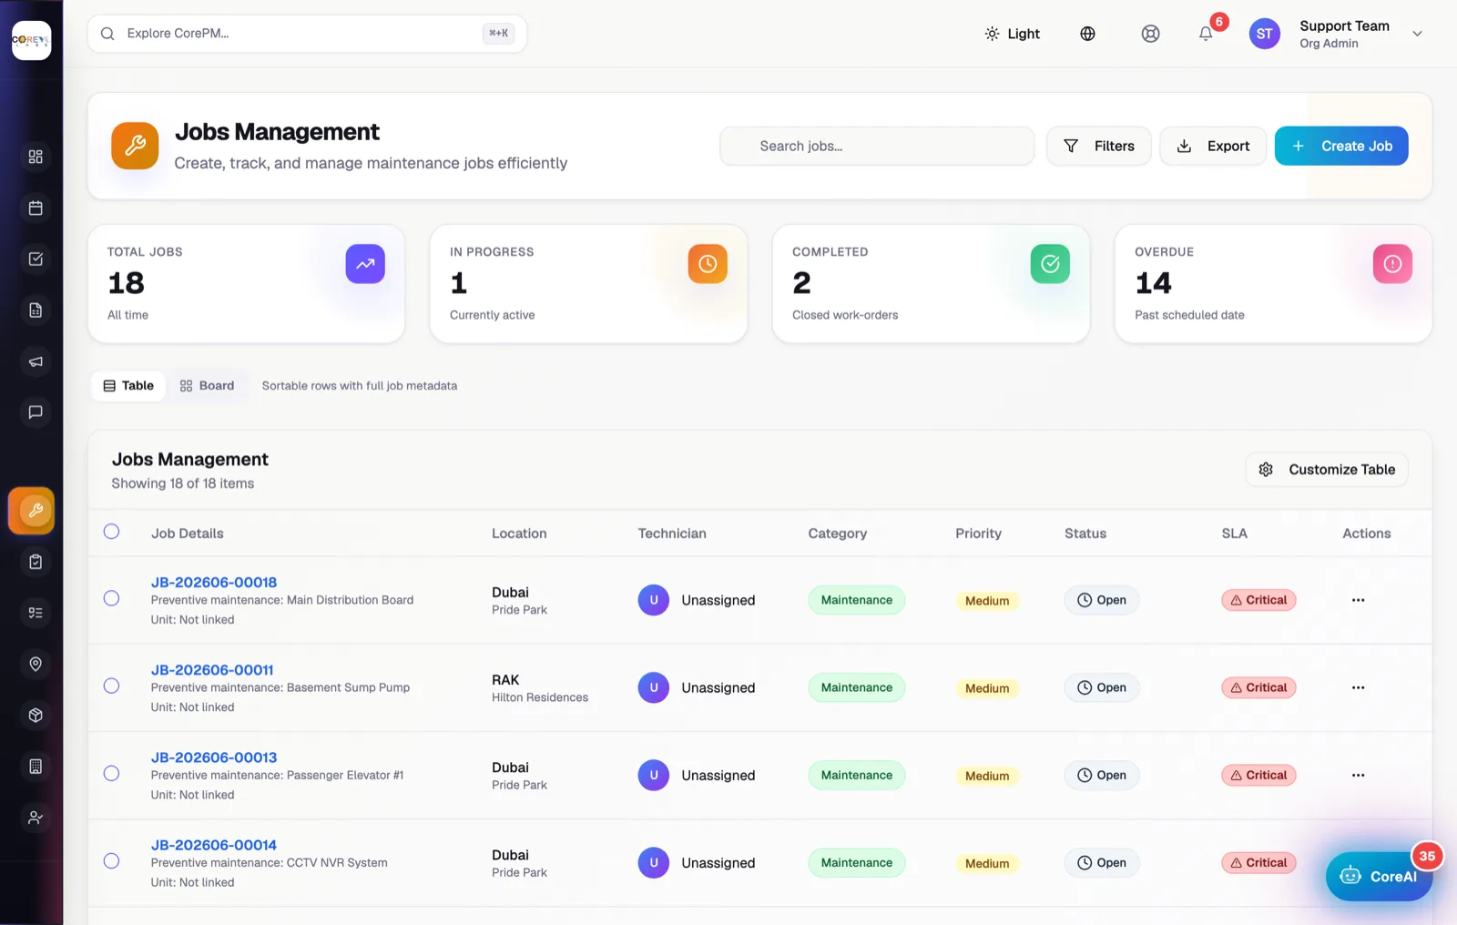Screen dimensions: 1457x925
Task: Open notifications bell with 6 badge
Action: (x=1206, y=34)
